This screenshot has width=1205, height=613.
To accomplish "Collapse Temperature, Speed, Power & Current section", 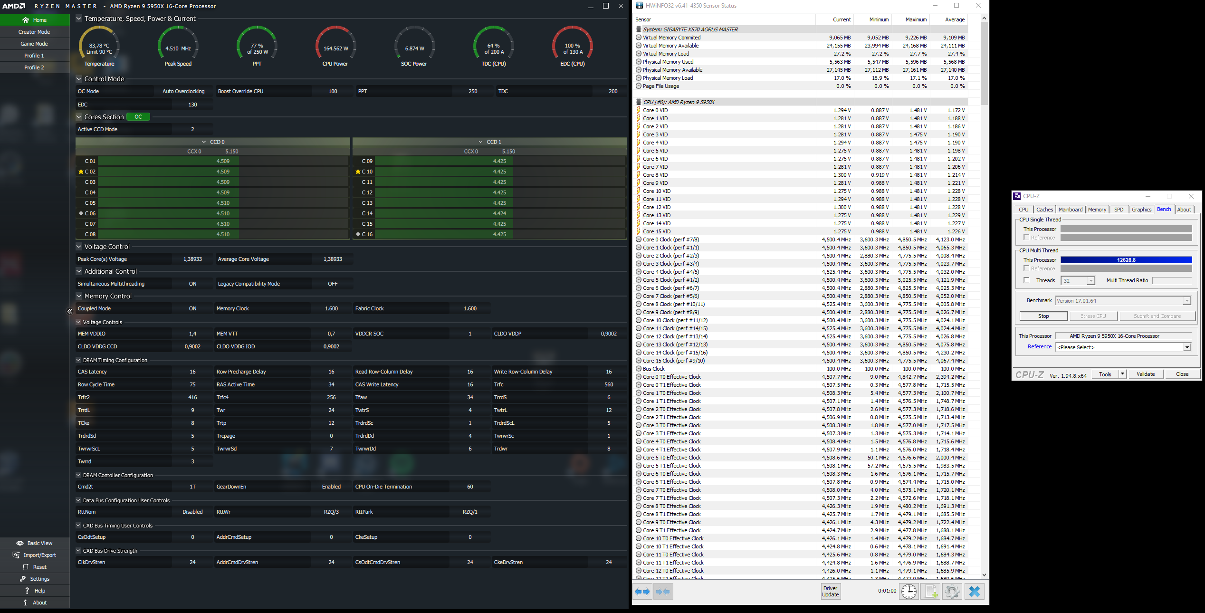I will (79, 19).
